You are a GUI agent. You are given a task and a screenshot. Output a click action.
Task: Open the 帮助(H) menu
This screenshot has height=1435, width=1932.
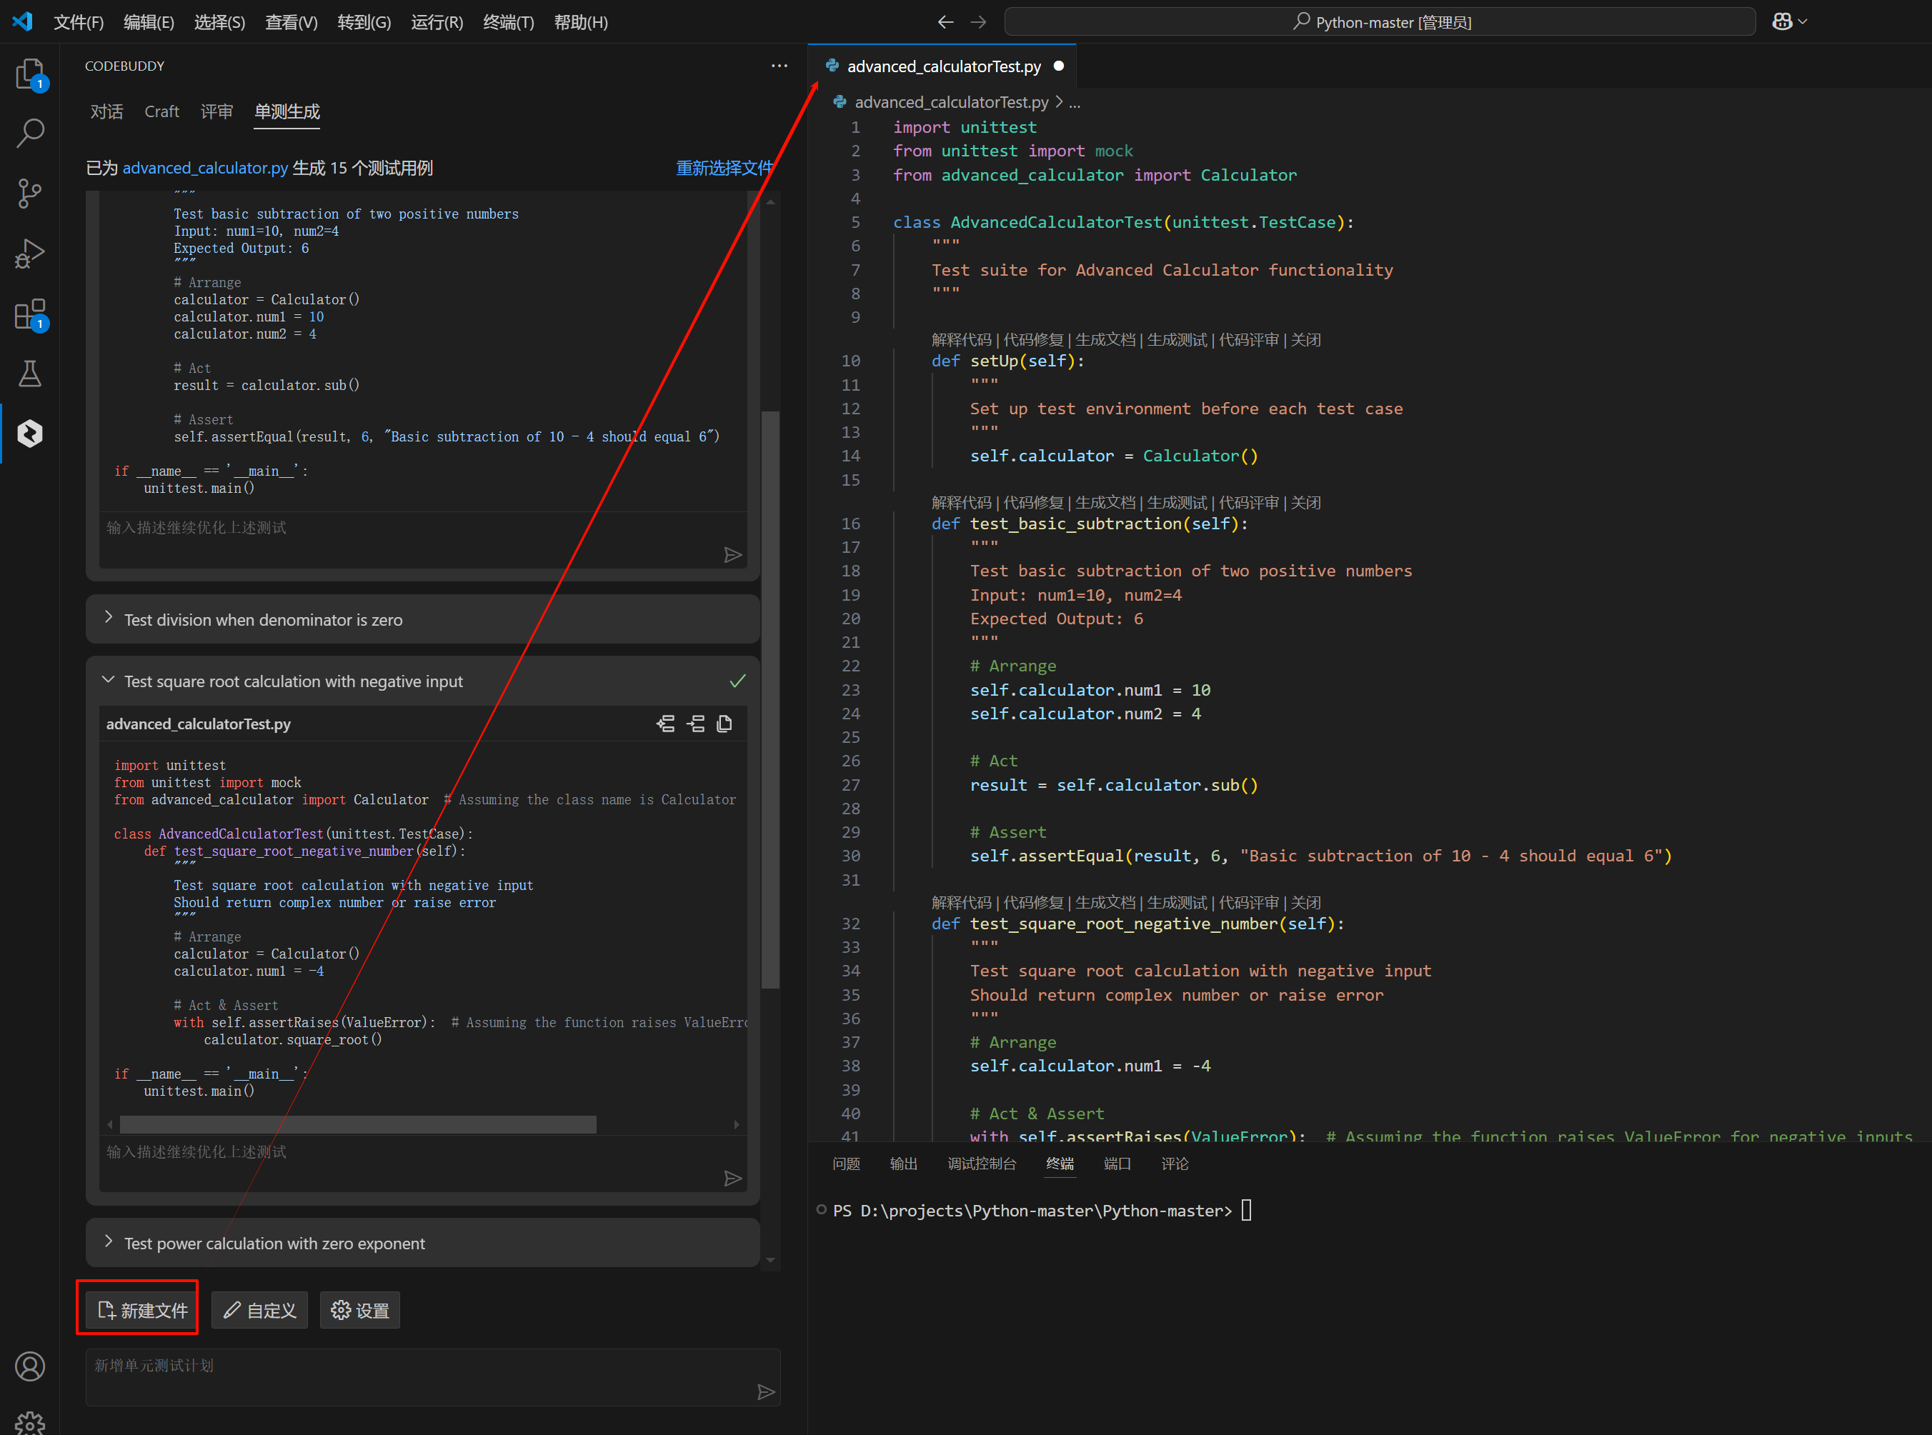pos(580,21)
